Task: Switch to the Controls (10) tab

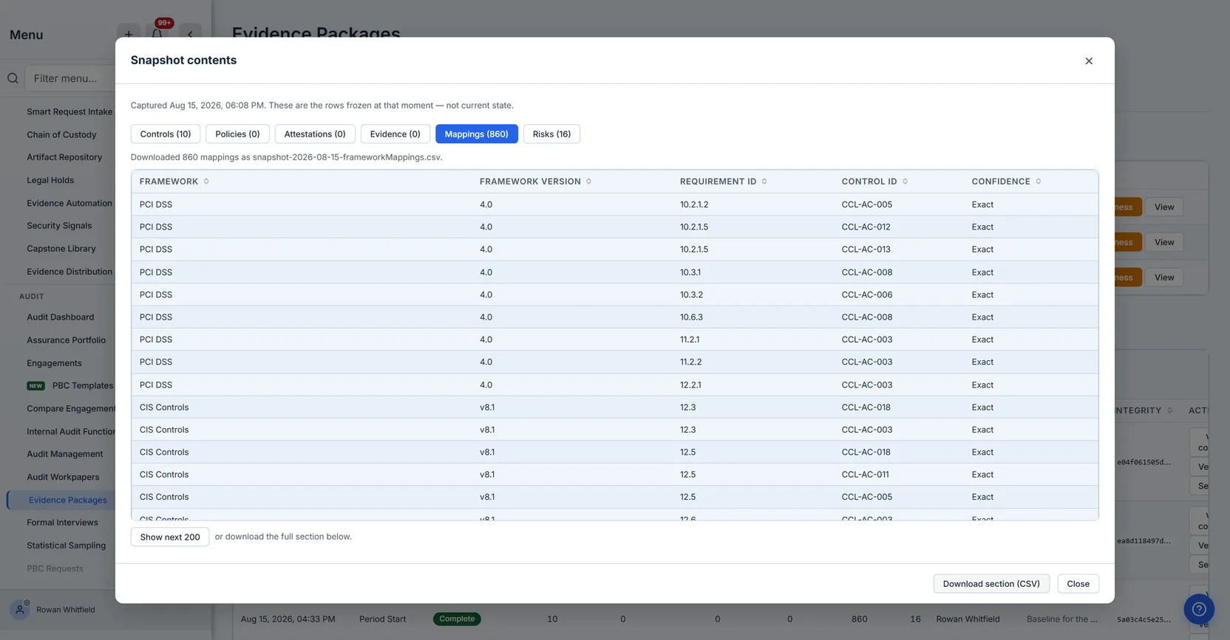Action: point(166,134)
